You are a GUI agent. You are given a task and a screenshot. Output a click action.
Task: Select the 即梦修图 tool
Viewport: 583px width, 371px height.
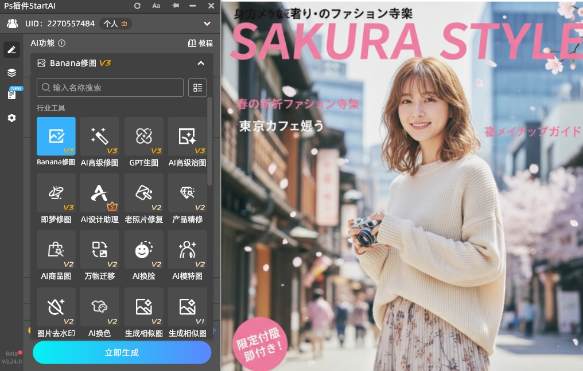point(56,194)
